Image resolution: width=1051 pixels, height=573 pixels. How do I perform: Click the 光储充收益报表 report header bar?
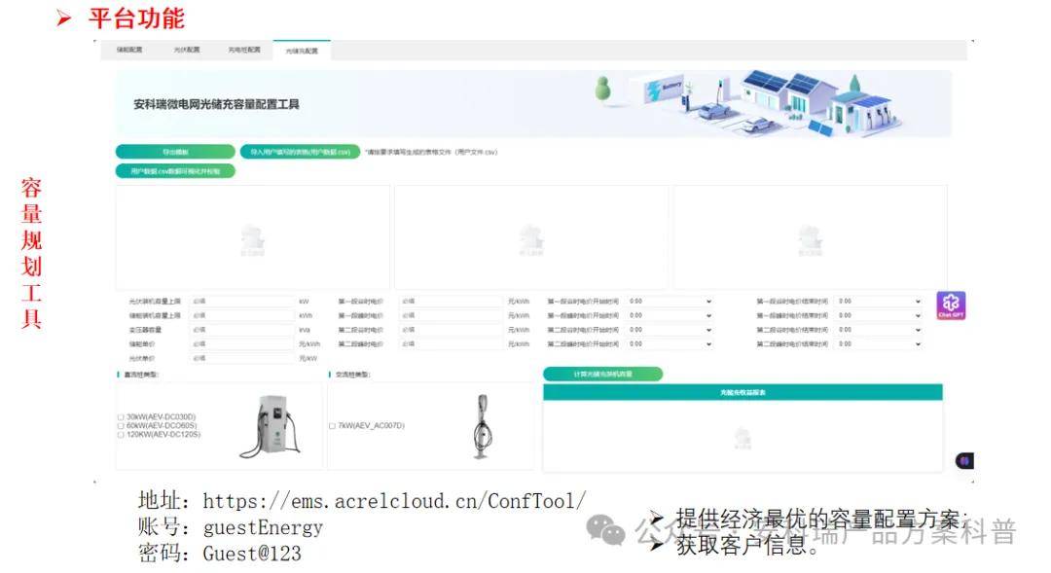743,392
